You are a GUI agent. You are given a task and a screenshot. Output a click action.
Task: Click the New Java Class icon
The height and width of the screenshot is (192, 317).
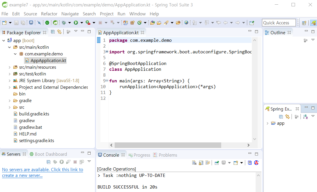(x=139, y=23)
